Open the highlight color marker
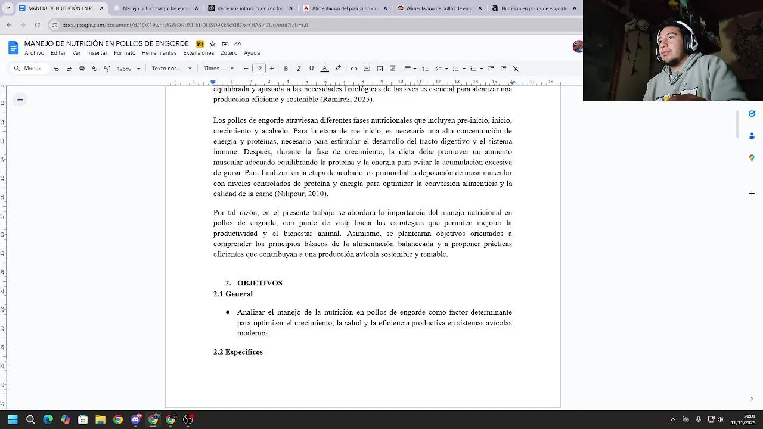Viewport: 763px width, 429px height. (338, 69)
